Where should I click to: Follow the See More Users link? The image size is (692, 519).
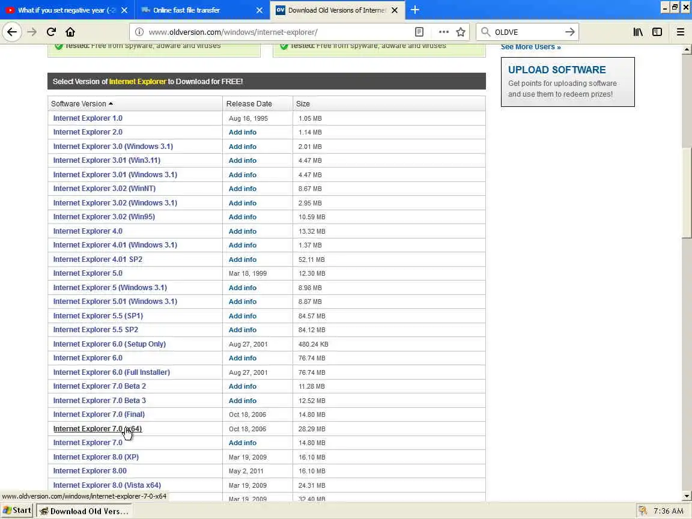[x=530, y=47]
